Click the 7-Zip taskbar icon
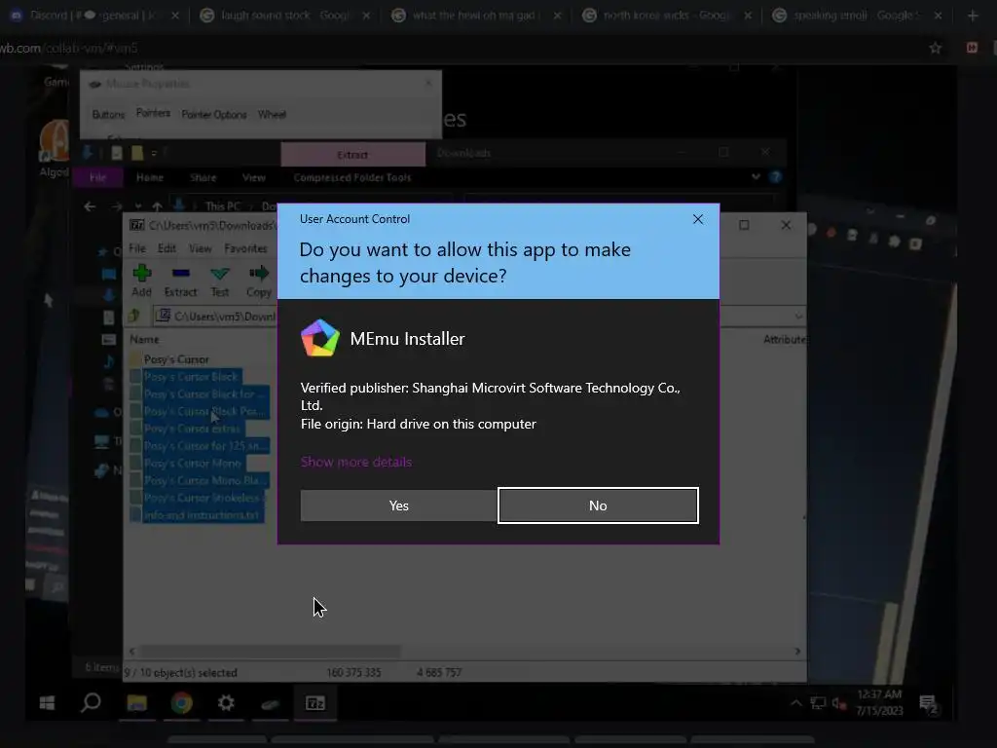Viewport: 997px width, 748px height. [315, 703]
